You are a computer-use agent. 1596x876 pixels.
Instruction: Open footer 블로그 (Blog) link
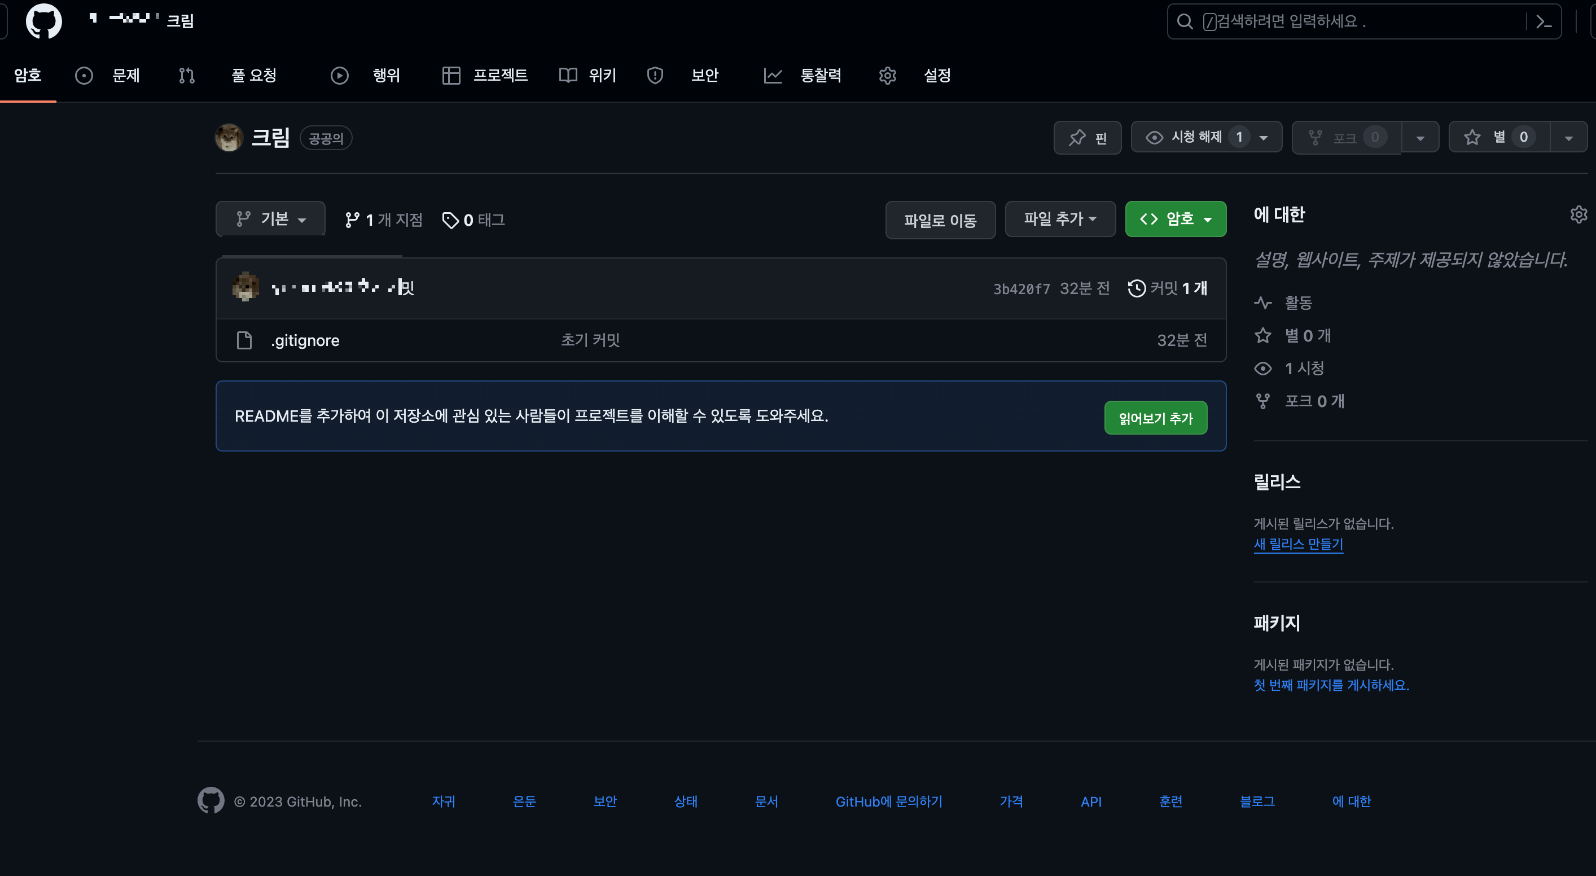1257,801
